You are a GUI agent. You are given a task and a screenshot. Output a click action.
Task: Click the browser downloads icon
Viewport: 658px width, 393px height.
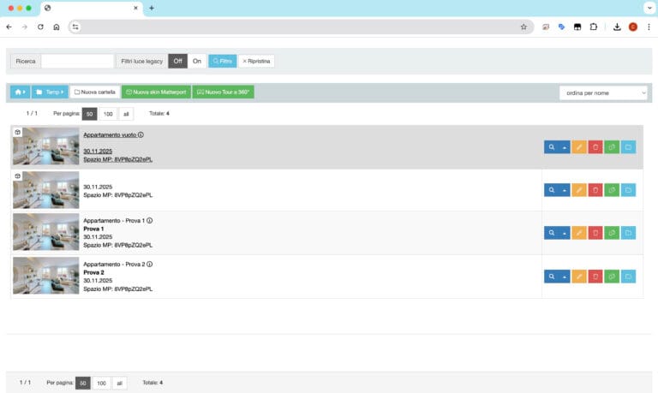(x=617, y=27)
